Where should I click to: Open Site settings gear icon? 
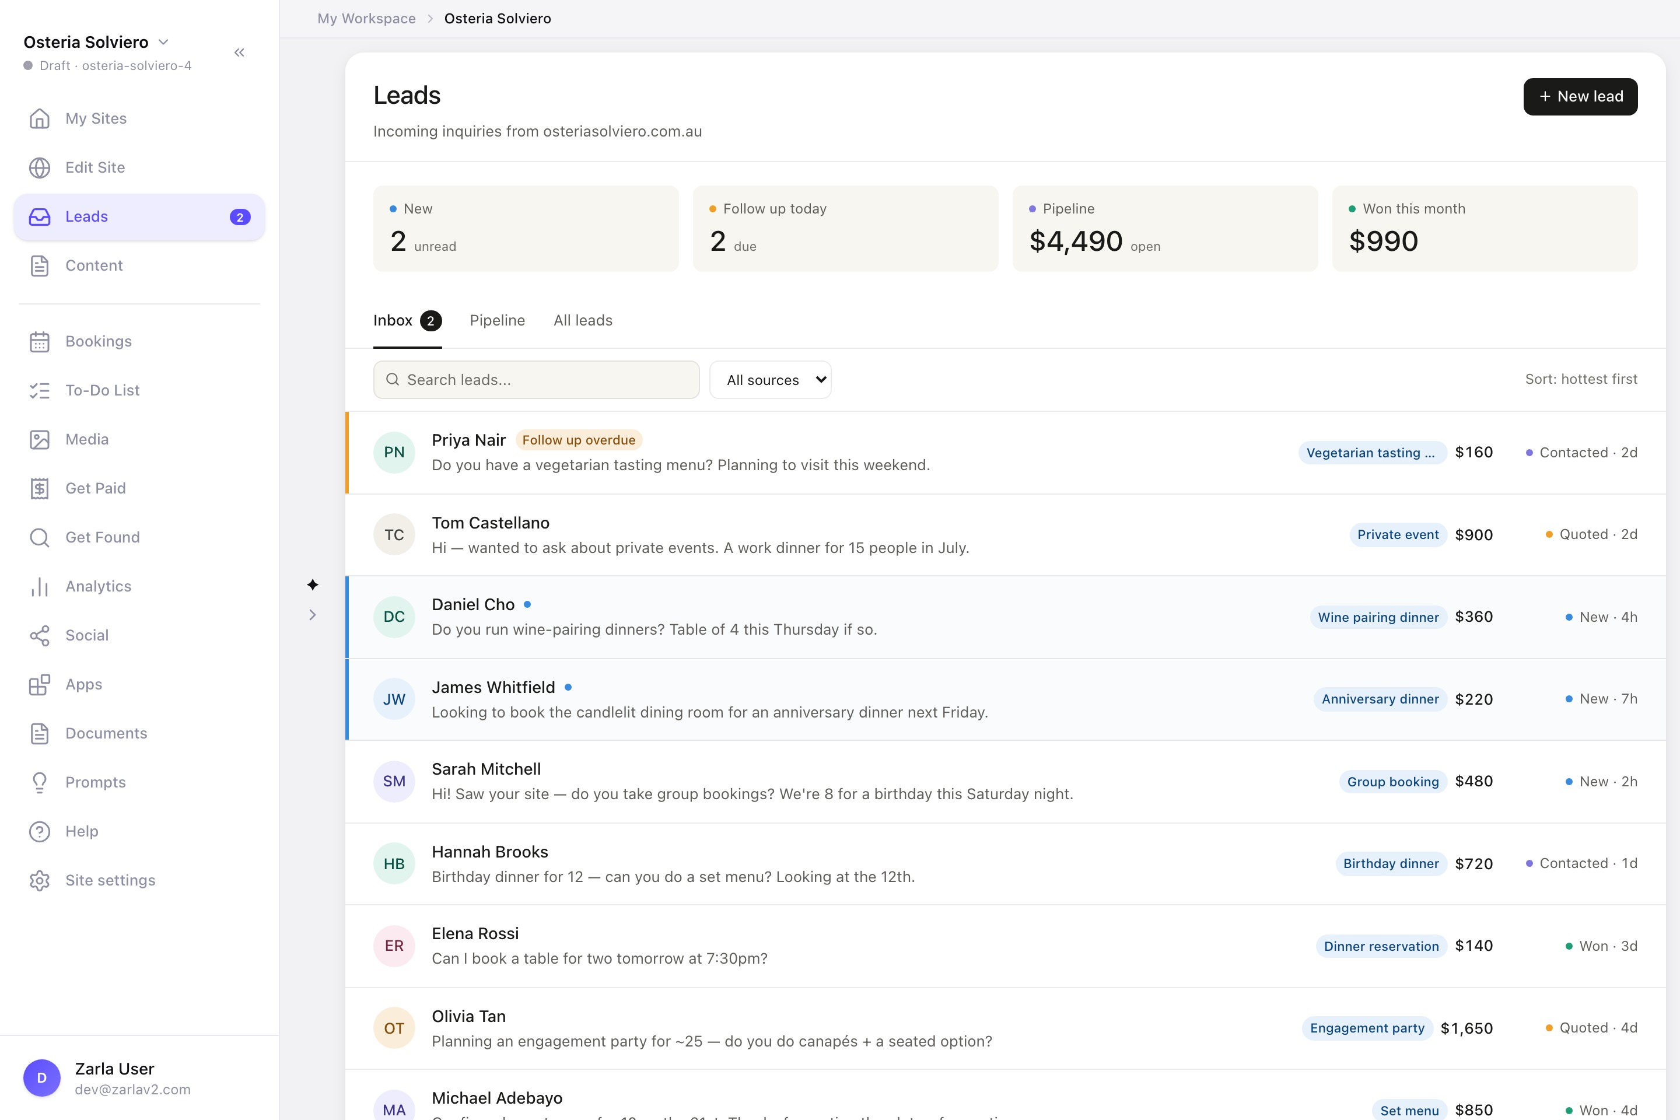coord(39,881)
